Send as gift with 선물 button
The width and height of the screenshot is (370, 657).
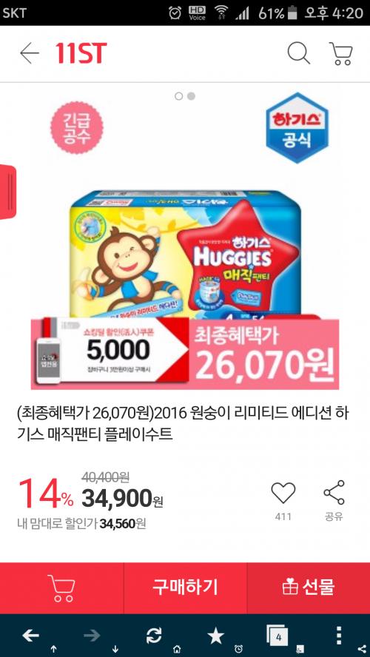[x=309, y=588]
